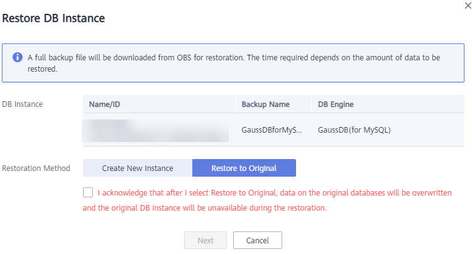Click the Backup Name column header
This screenshot has width=472, height=254.
click(265, 104)
